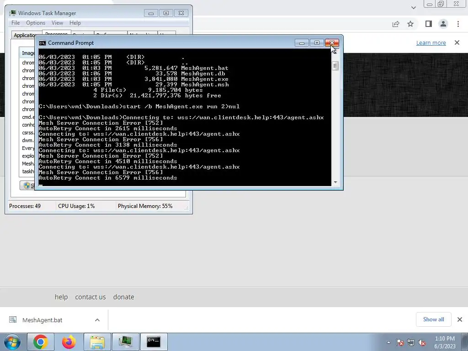
Task: Click the network tray icon
Action: 411,342
